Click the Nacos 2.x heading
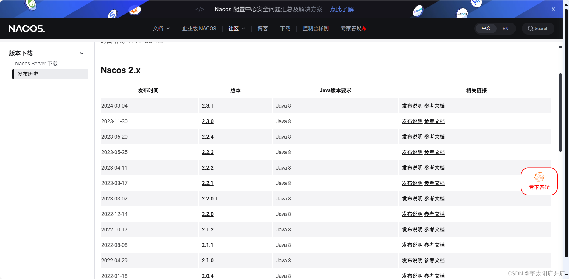569x279 pixels. coord(121,70)
